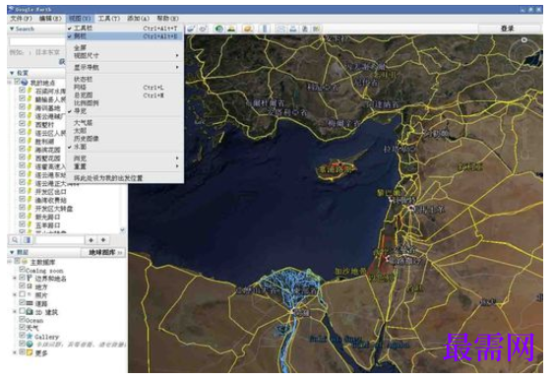Enable the 3D 建筑 layer checkbox
This screenshot has width=553, height=378.
[23, 311]
